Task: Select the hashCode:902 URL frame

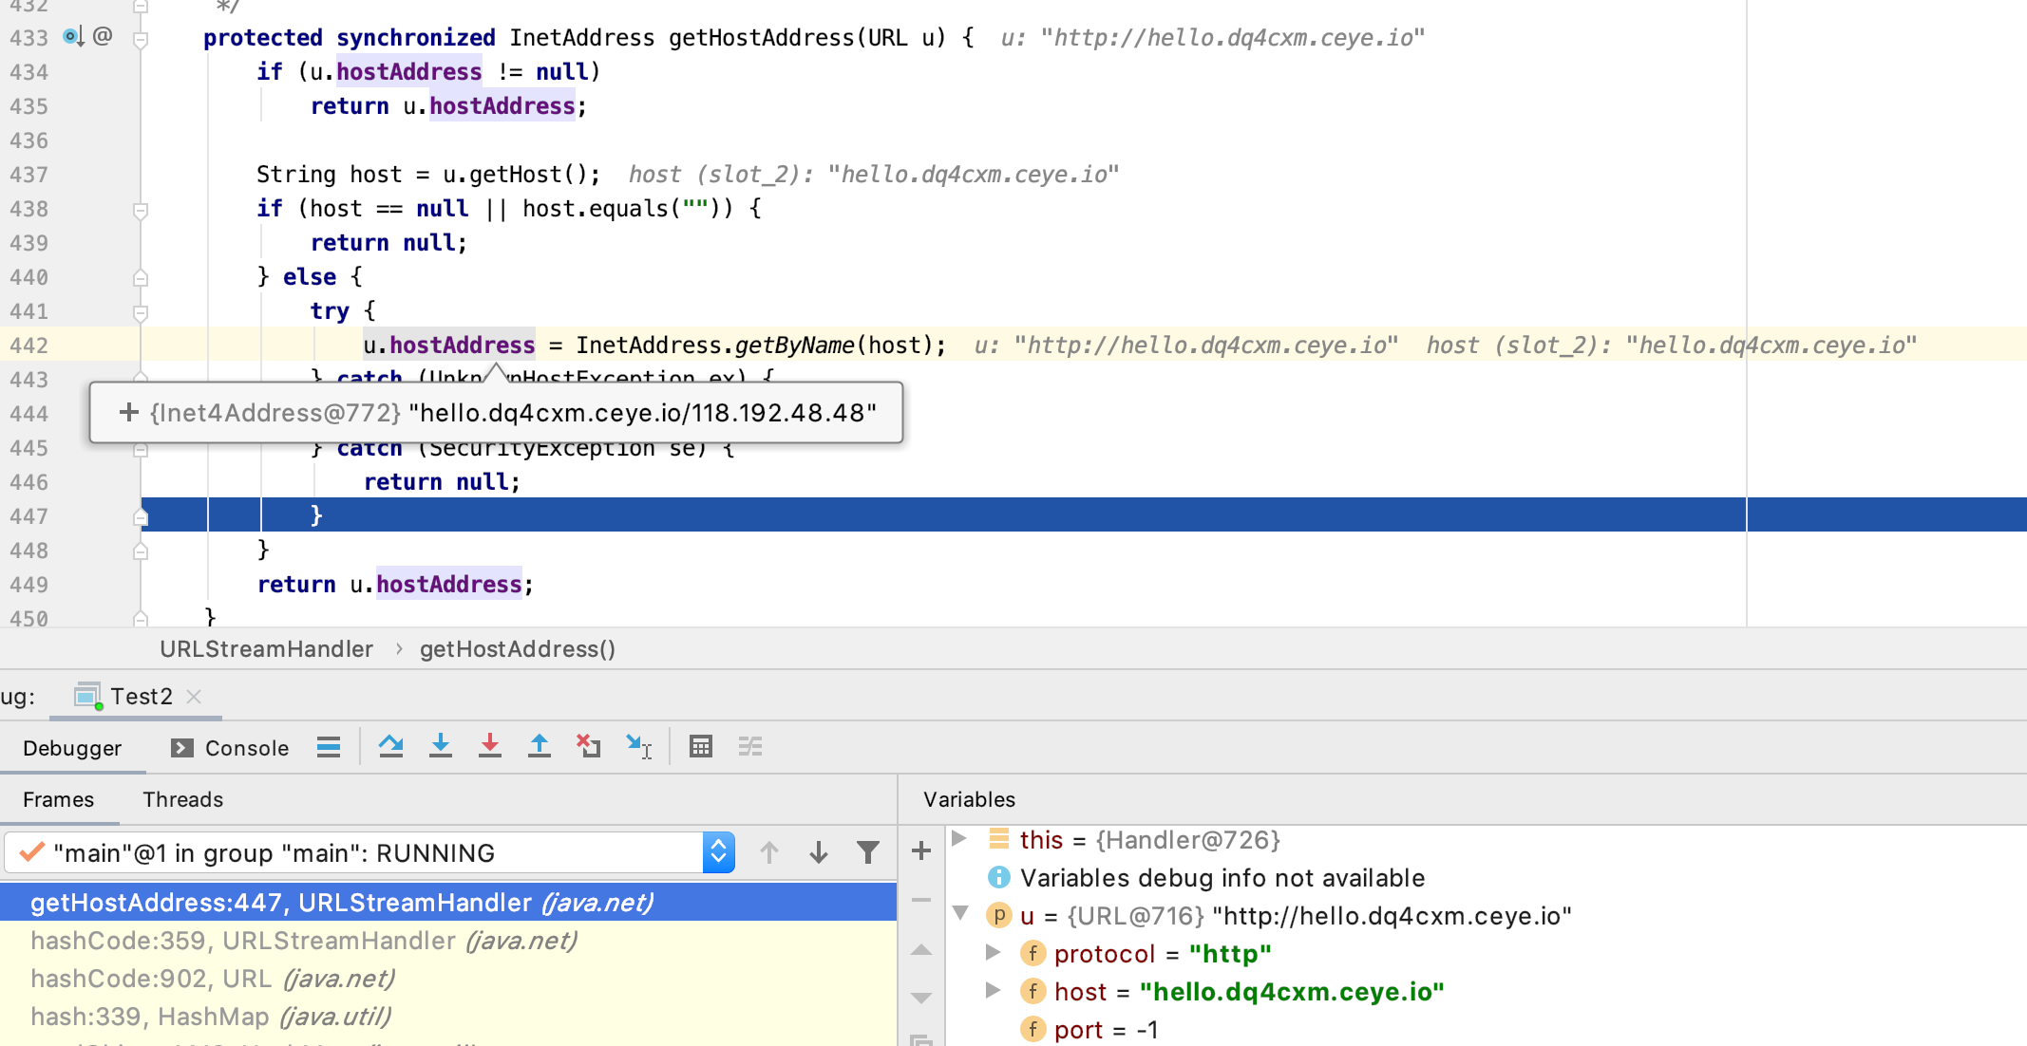Action: click(448, 978)
